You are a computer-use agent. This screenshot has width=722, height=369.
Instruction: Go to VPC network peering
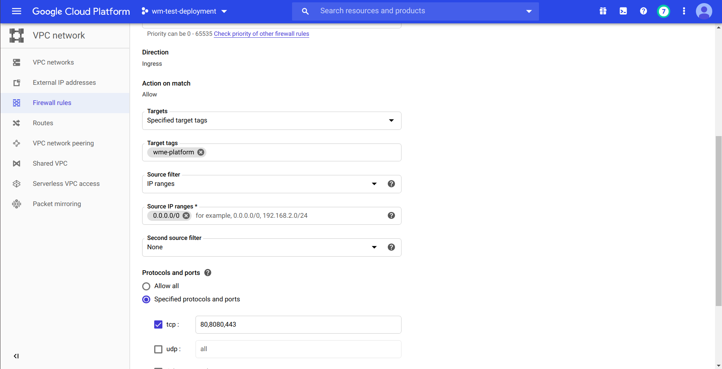pos(63,143)
